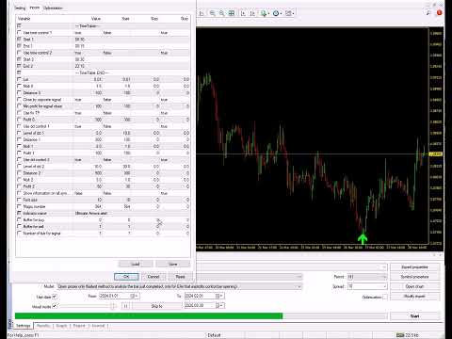Screen dimensions: 452x339
Task: Toggle the Visual mode checkbox
Action: pyautogui.click(x=55, y=306)
